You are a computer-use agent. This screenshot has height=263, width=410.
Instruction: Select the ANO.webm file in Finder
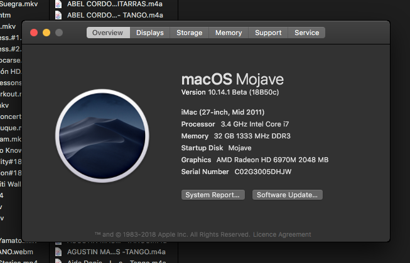coord(16,252)
